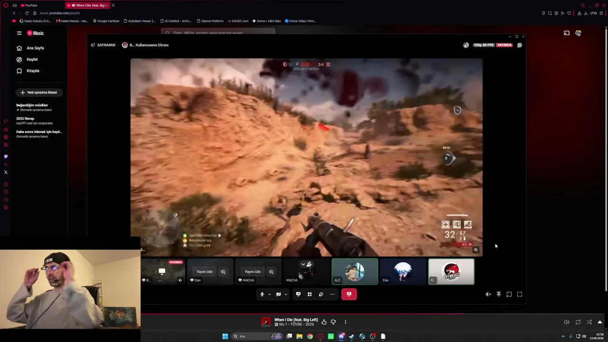Click the YouTube Music logo
Viewport: 608px width, 342px height.
tap(35, 33)
